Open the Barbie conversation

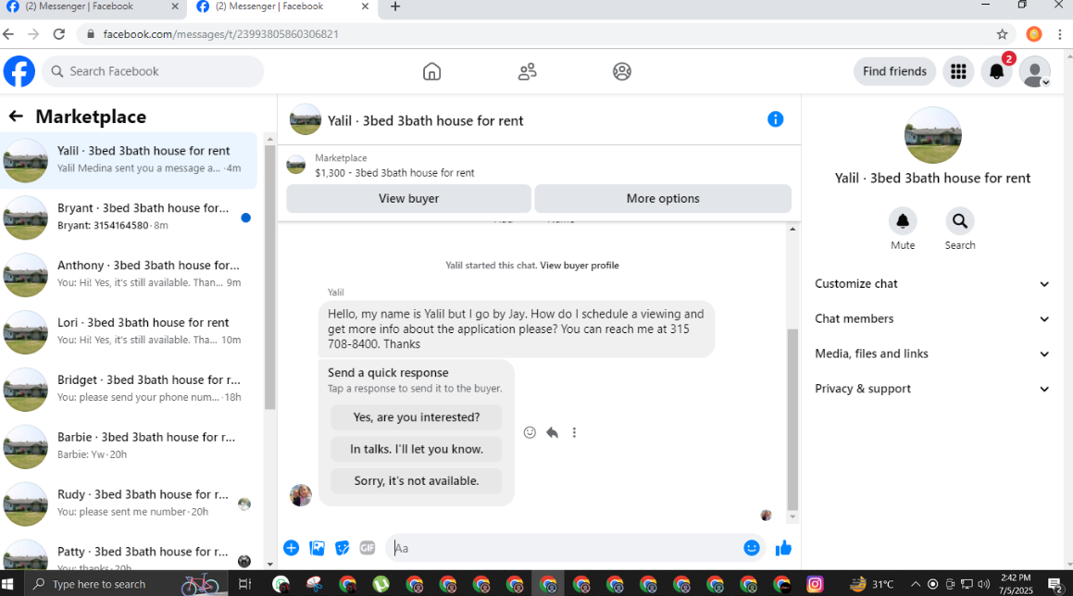coord(129,445)
